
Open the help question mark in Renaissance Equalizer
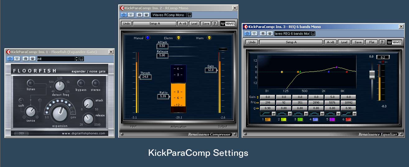click(x=382, y=42)
